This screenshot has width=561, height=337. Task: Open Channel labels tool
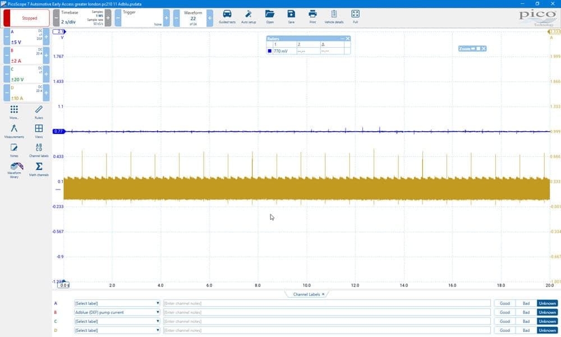click(x=39, y=150)
